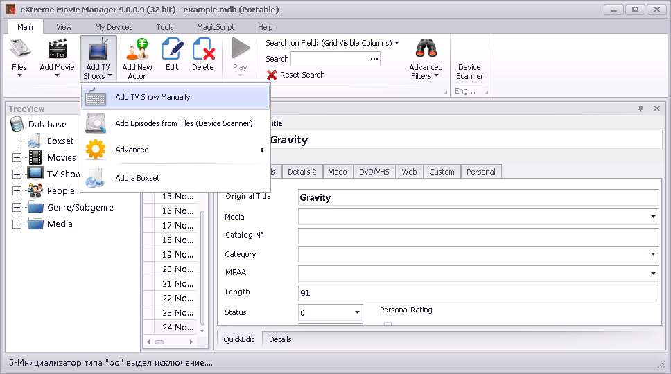Viewport: 671px width, 374px height.
Task: Pin the panel using the pushpin icon
Action: (x=640, y=109)
